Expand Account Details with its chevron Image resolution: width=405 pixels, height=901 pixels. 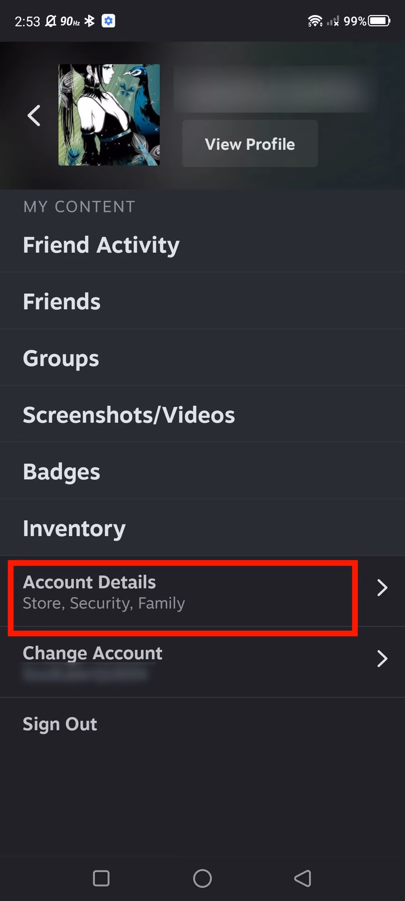tap(382, 588)
